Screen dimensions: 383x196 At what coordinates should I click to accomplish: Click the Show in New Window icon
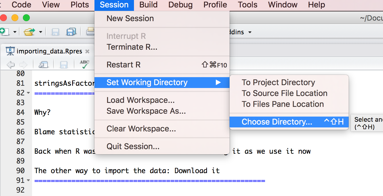click(x=44, y=65)
